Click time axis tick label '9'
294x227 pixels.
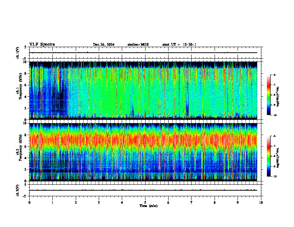(238, 203)
